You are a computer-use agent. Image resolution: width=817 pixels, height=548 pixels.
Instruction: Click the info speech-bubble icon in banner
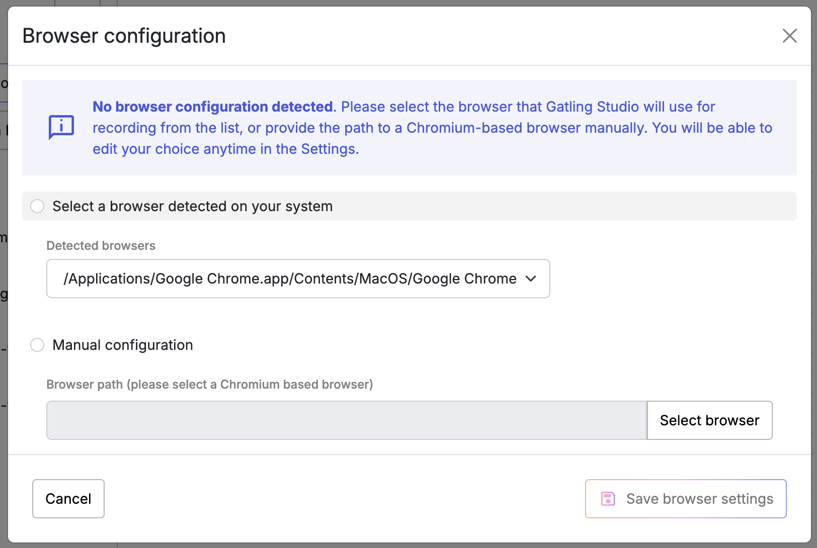click(x=61, y=127)
